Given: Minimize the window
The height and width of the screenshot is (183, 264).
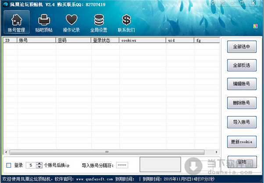Looking at the screenshot, I should 232,3.
